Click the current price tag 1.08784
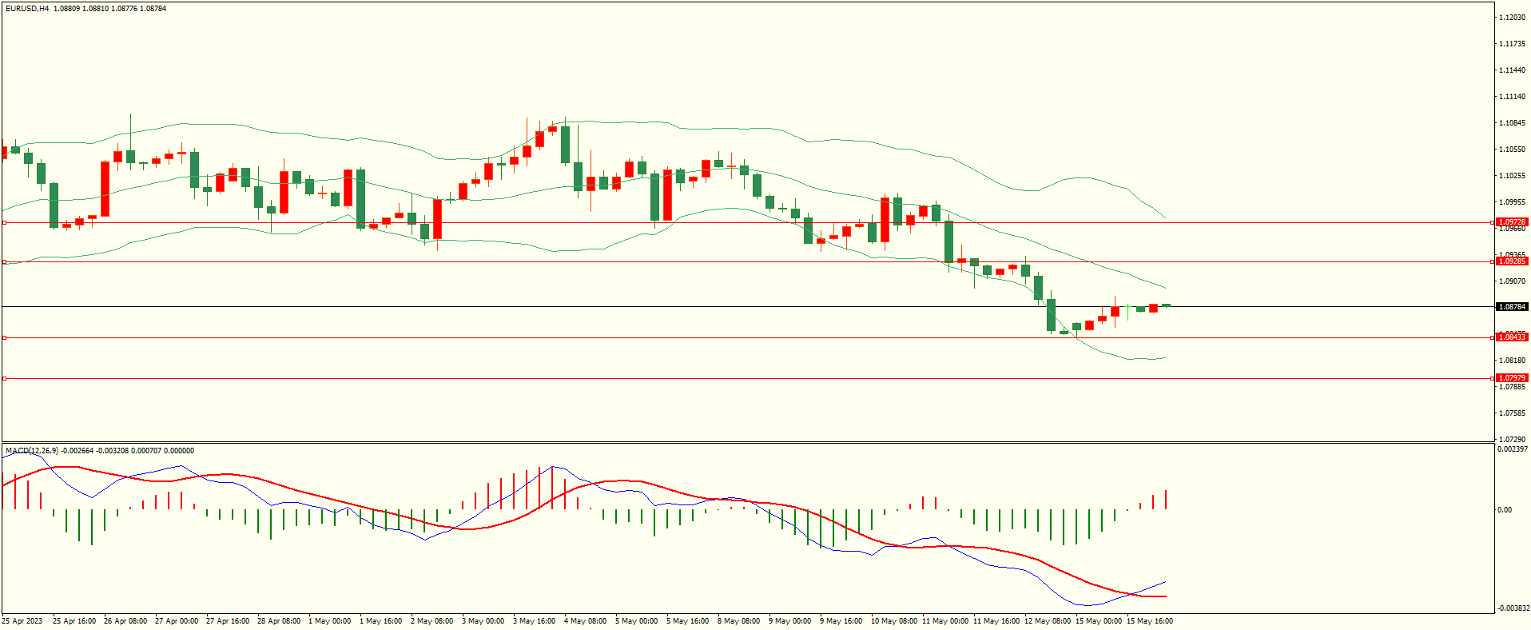This screenshot has height=630, width=1531. pos(1511,307)
